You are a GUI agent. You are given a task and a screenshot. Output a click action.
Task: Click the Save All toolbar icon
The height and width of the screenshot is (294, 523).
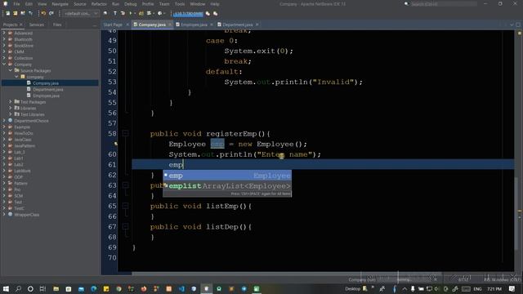click(x=30, y=13)
